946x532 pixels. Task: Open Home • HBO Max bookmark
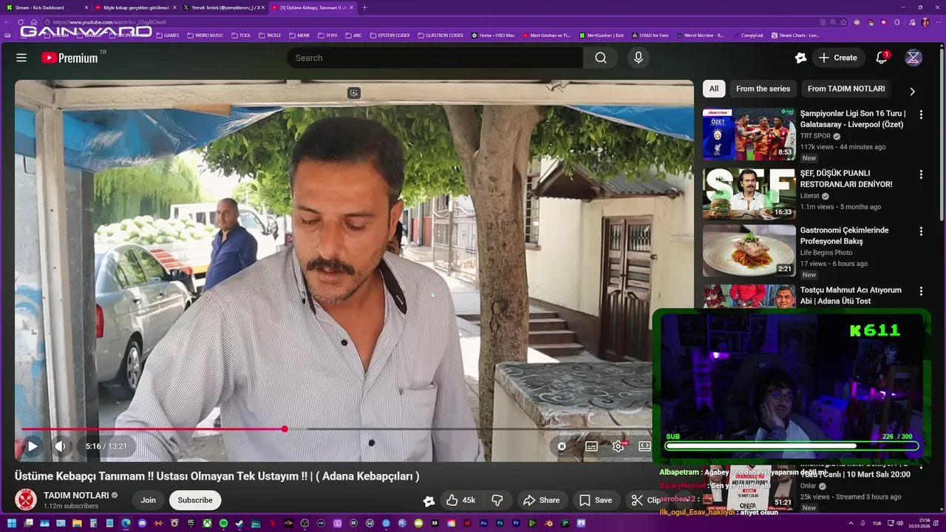[493, 35]
